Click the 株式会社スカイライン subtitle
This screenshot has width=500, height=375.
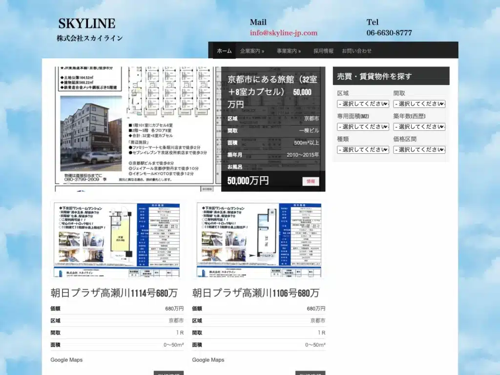pyautogui.click(x=90, y=38)
